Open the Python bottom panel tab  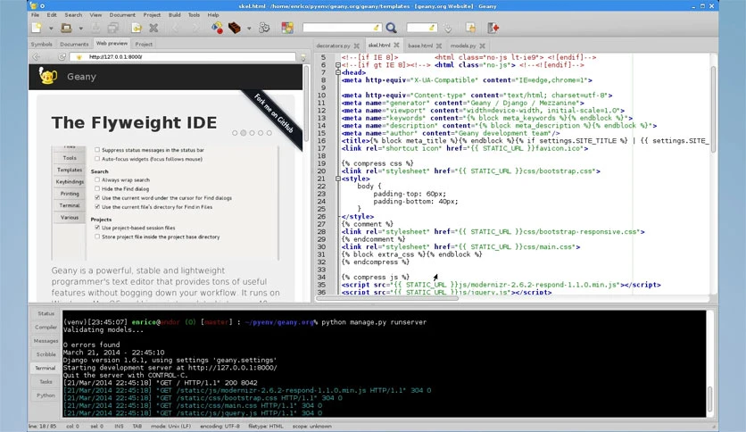[46, 395]
